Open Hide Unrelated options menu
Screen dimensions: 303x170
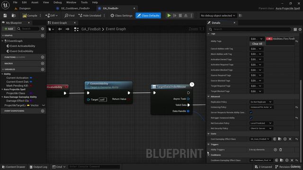tap(104, 16)
